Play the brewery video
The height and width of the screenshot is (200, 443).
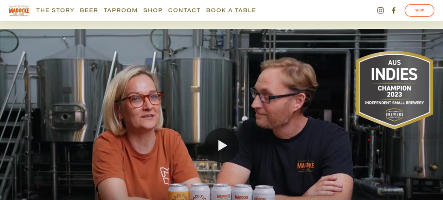click(x=222, y=145)
